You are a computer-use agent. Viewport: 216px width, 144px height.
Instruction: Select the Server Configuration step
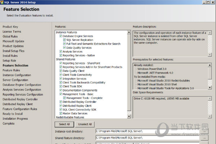coord(15,80)
